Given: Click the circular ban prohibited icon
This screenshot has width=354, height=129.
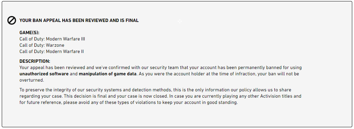Looking at the screenshot, I should click(12, 21).
